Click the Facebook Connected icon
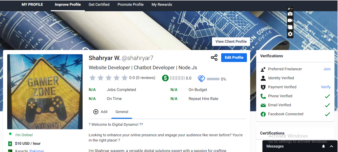The width and height of the screenshot is (338, 152). pyautogui.click(x=263, y=114)
